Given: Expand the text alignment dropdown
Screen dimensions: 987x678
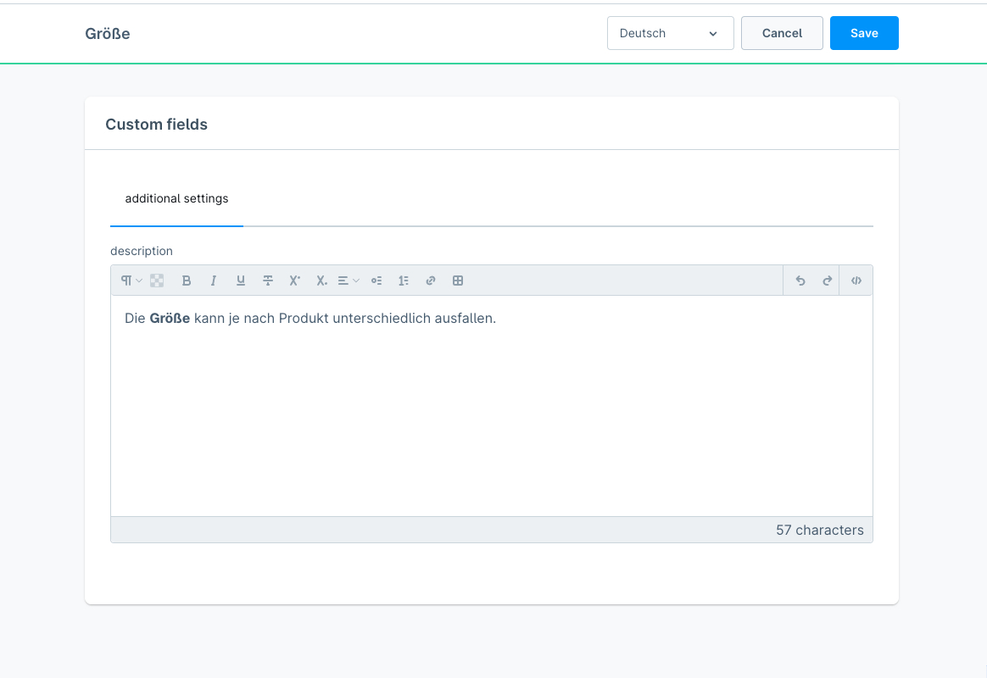Looking at the screenshot, I should [349, 281].
